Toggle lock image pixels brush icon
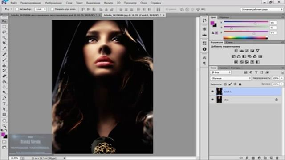The height and width of the screenshot is (160, 285). (x=230, y=84)
